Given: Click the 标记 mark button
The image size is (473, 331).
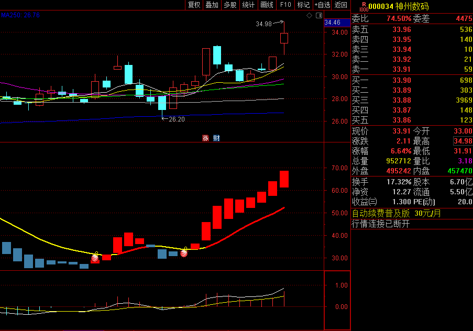Looking at the screenshot, I should (303, 5).
